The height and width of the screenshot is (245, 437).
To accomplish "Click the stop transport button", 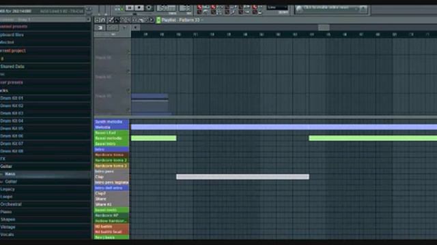I will click(139, 7).
